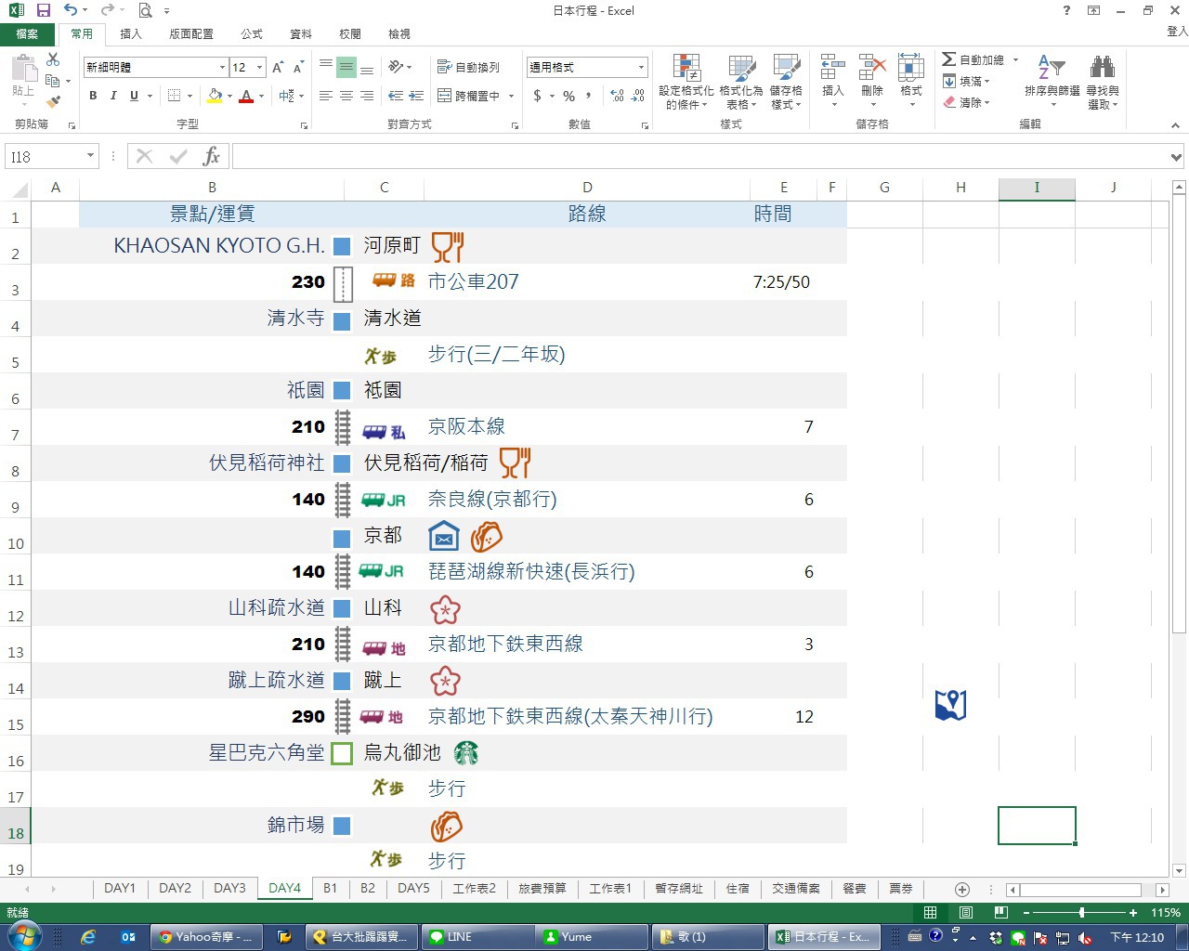This screenshot has height=951, width=1189.
Task: Increase the font size with the large A
Action: click(x=278, y=67)
